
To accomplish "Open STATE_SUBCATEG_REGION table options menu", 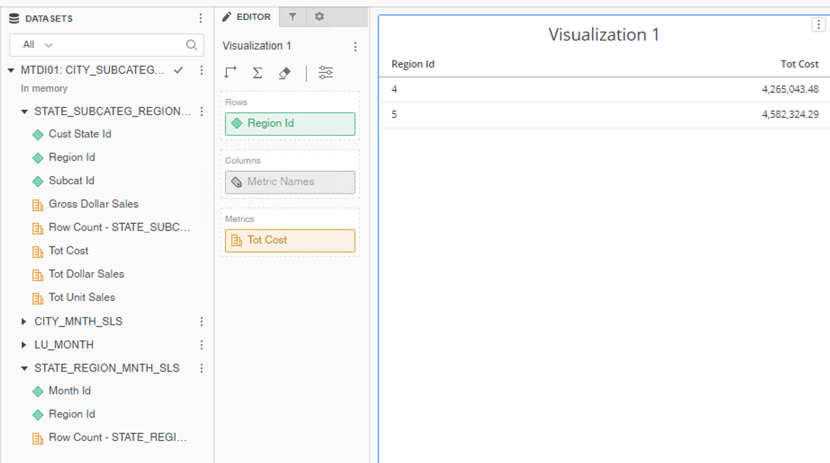I will point(202,111).
